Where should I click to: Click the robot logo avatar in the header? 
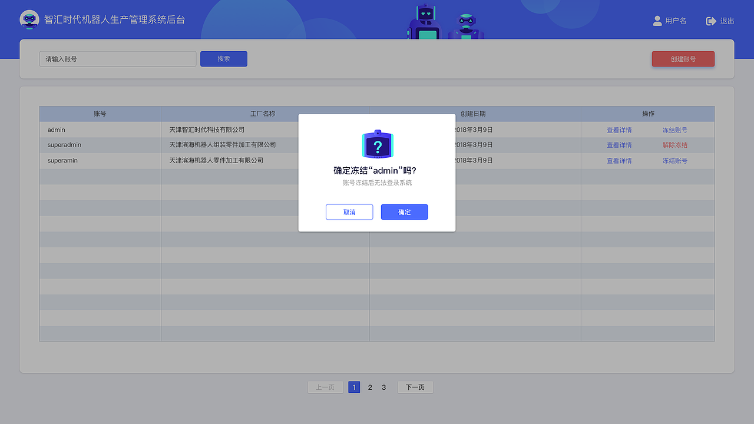[x=29, y=20]
